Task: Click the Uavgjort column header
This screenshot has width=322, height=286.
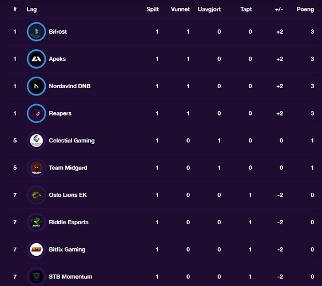Action: pyautogui.click(x=209, y=9)
